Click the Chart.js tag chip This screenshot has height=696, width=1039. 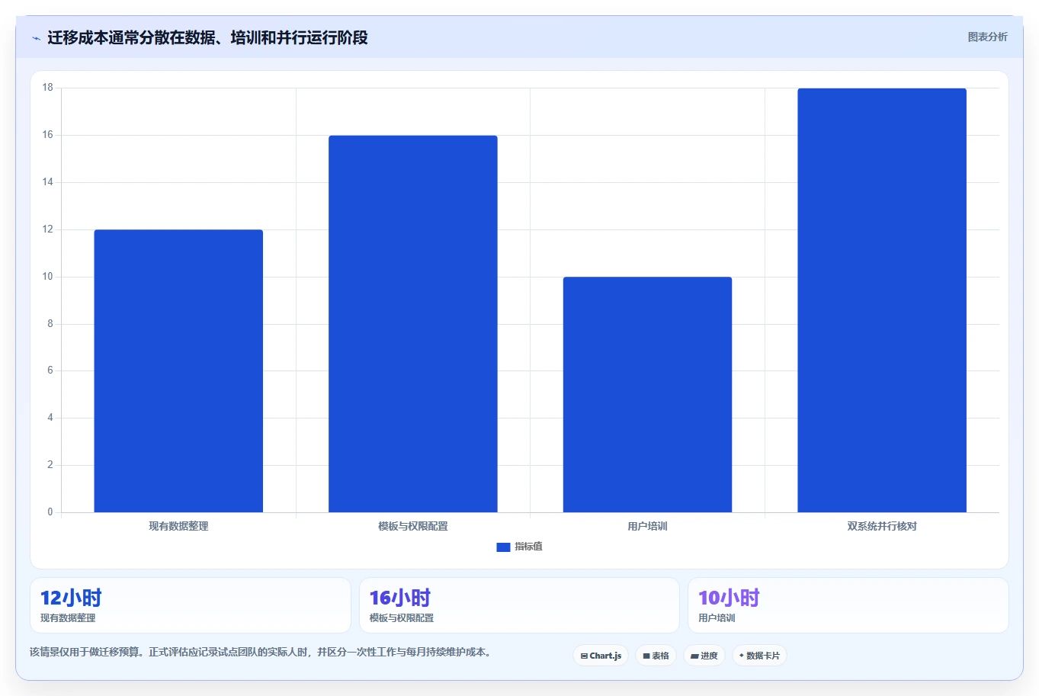(601, 656)
